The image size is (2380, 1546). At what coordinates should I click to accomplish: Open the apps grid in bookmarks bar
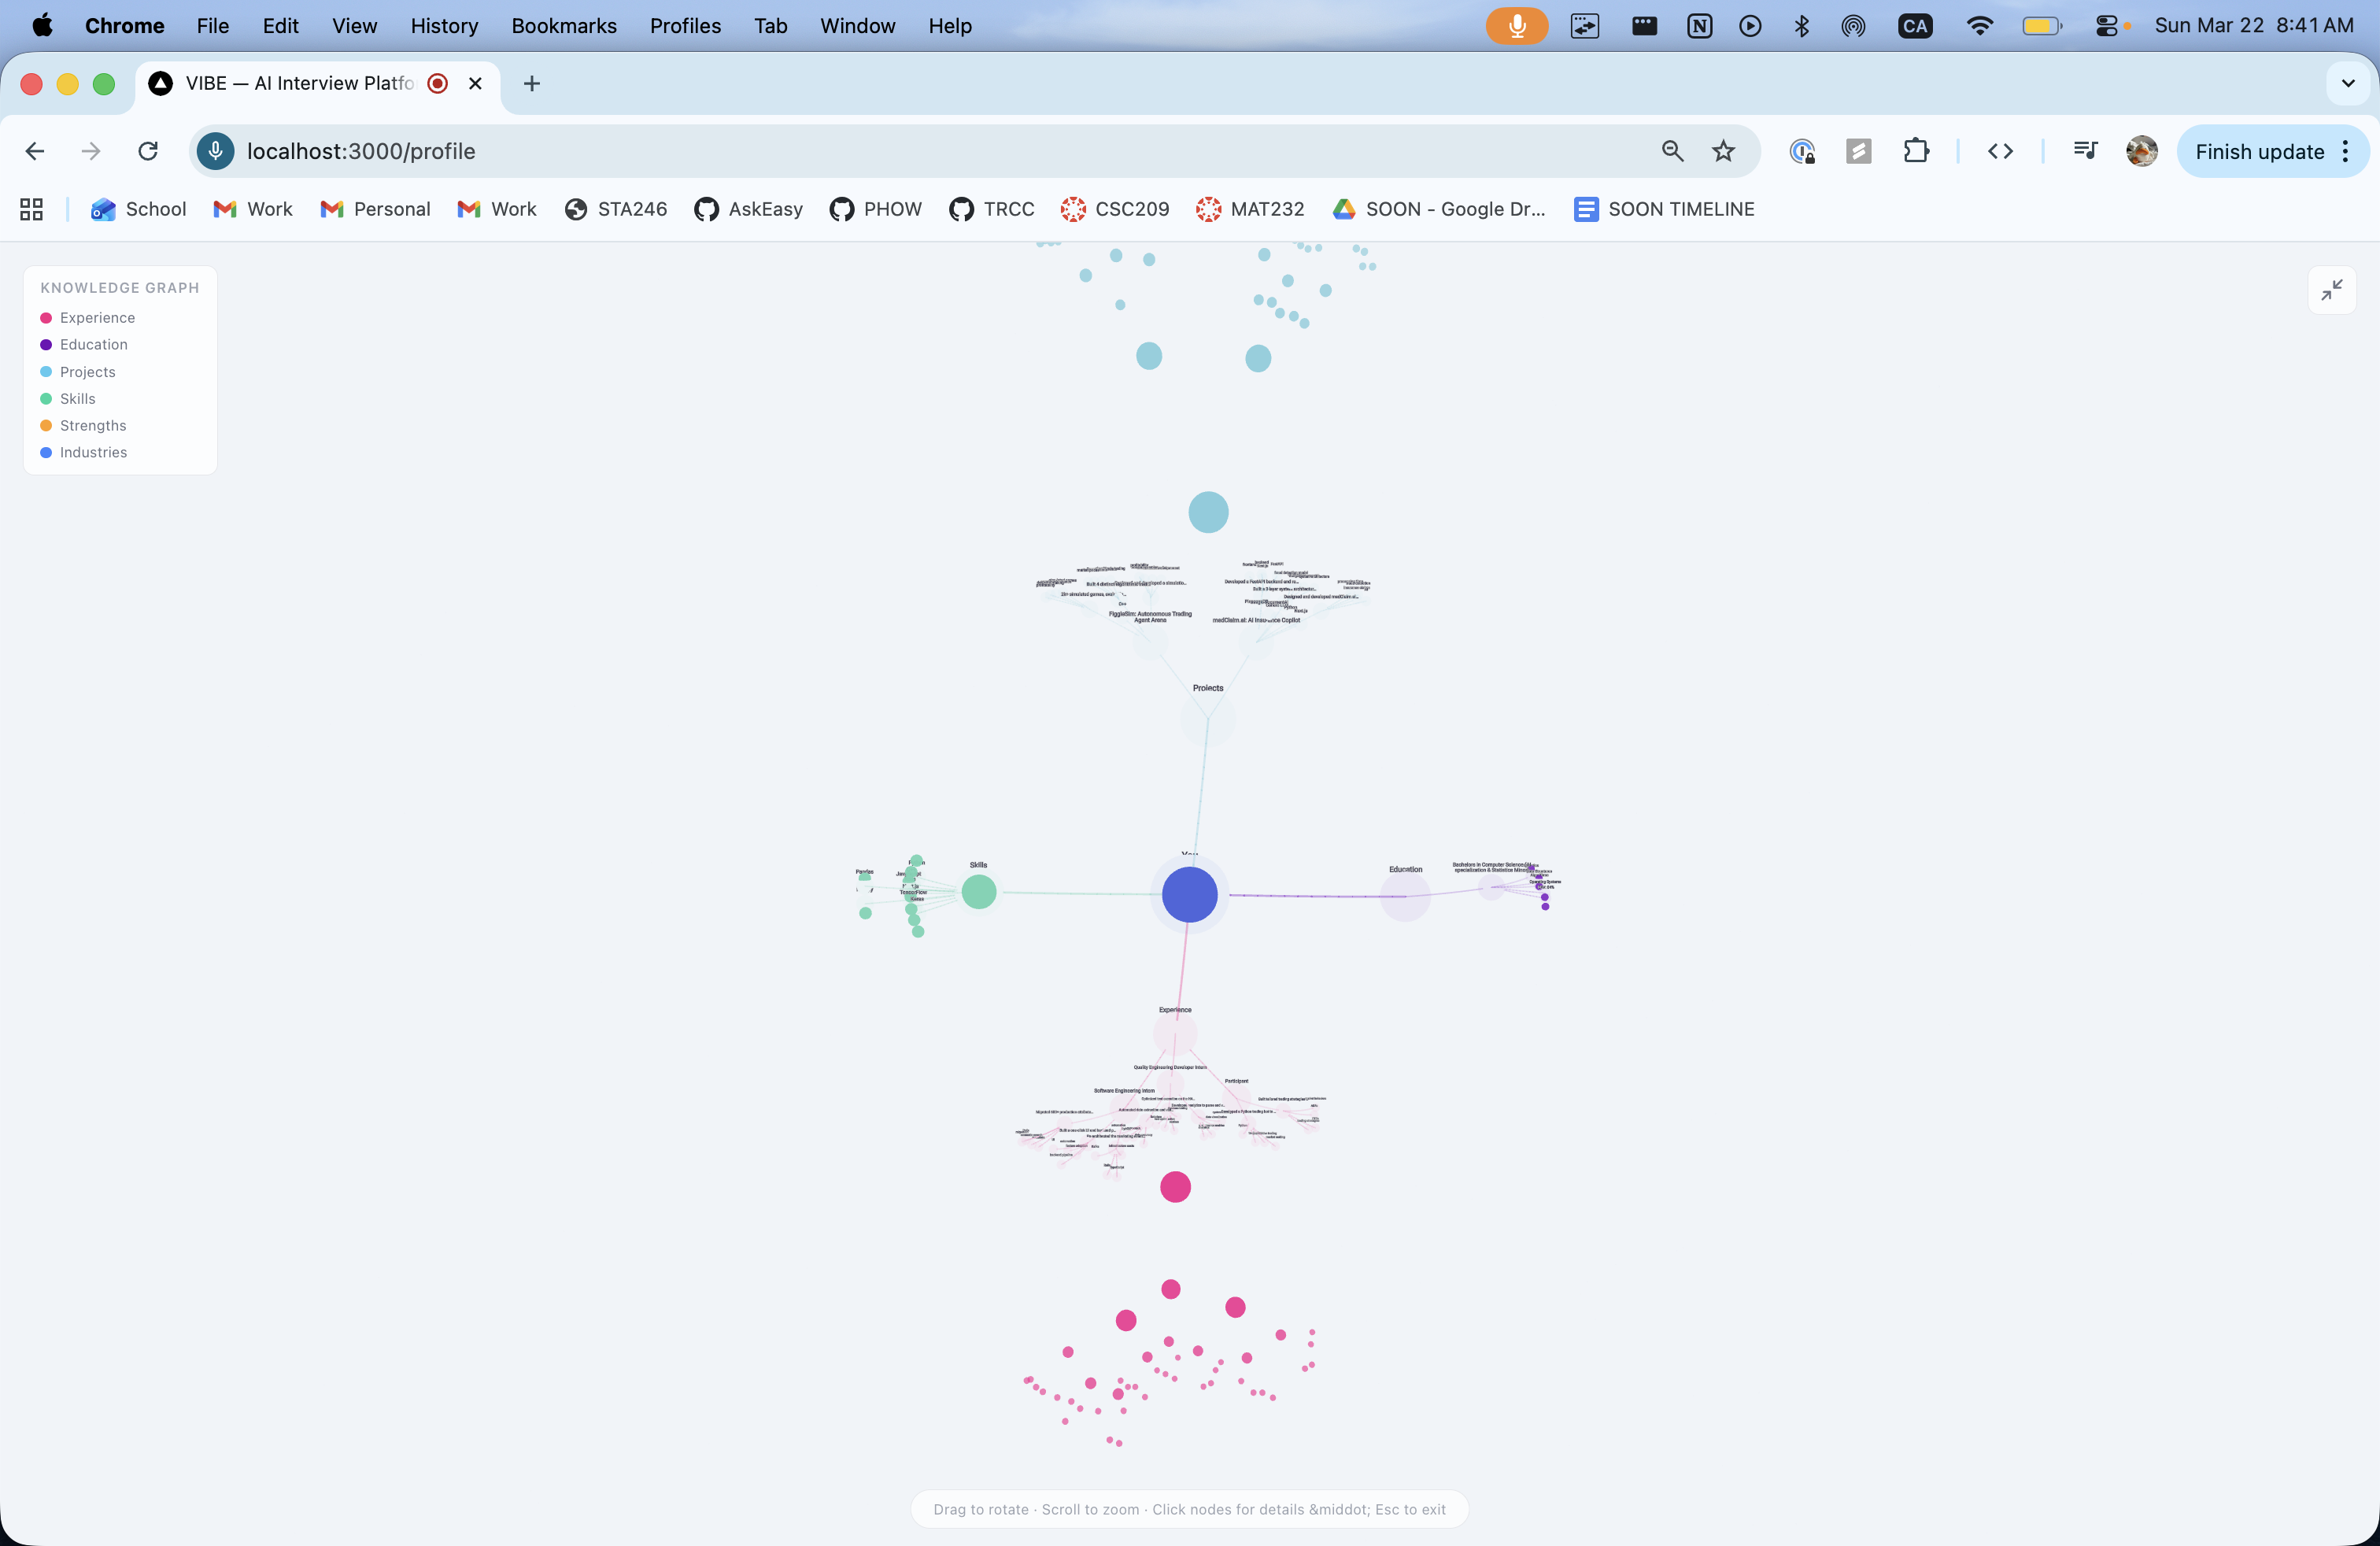[x=31, y=209]
